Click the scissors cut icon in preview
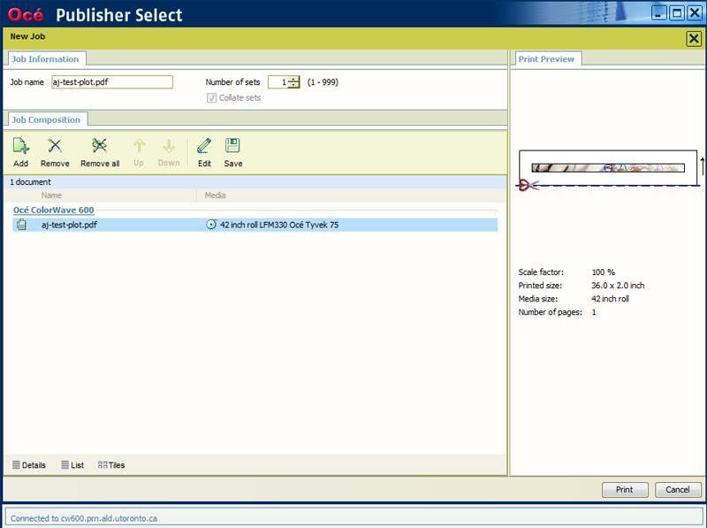The height and width of the screenshot is (528, 707). (x=528, y=185)
